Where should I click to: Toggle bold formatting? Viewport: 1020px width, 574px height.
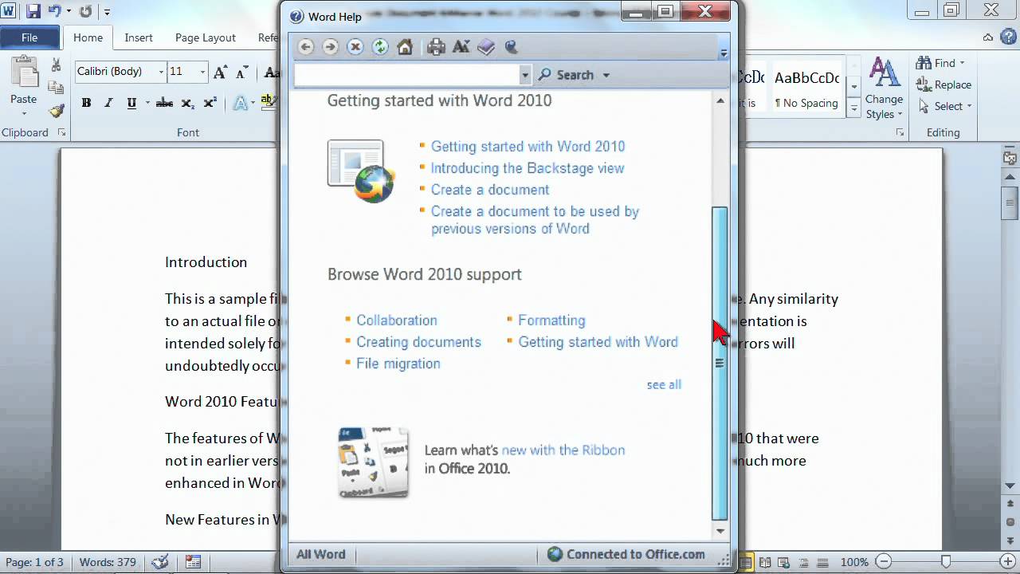point(86,103)
